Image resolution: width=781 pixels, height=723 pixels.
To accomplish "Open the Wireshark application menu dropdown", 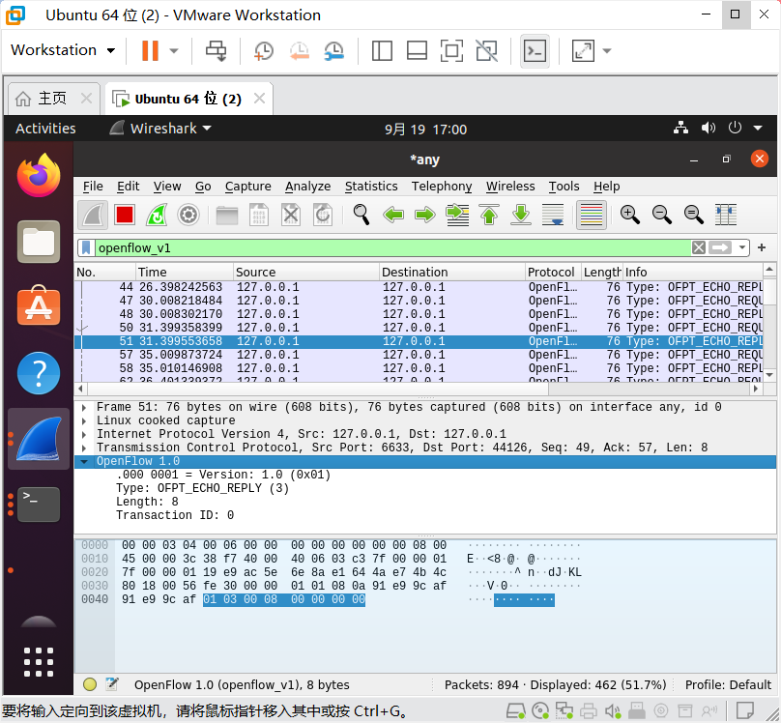I will (x=160, y=129).
